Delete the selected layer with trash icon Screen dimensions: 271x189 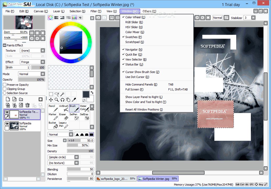27,105
